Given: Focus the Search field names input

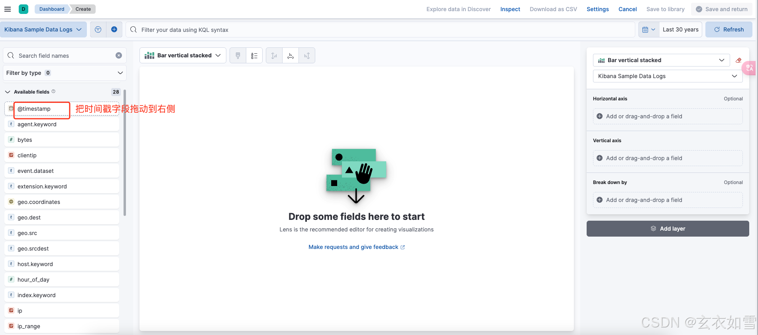Looking at the screenshot, I should click(65, 55).
